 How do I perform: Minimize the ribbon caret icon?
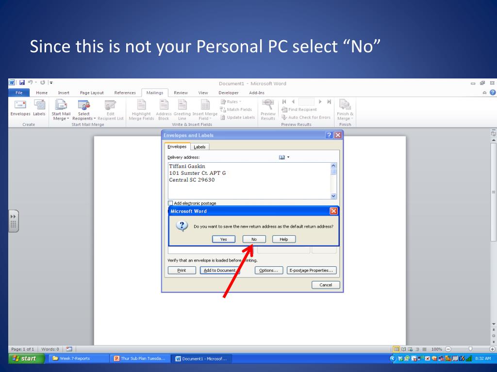[484, 93]
